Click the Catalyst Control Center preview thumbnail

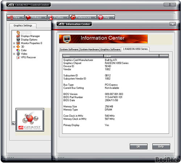coord(30,120)
